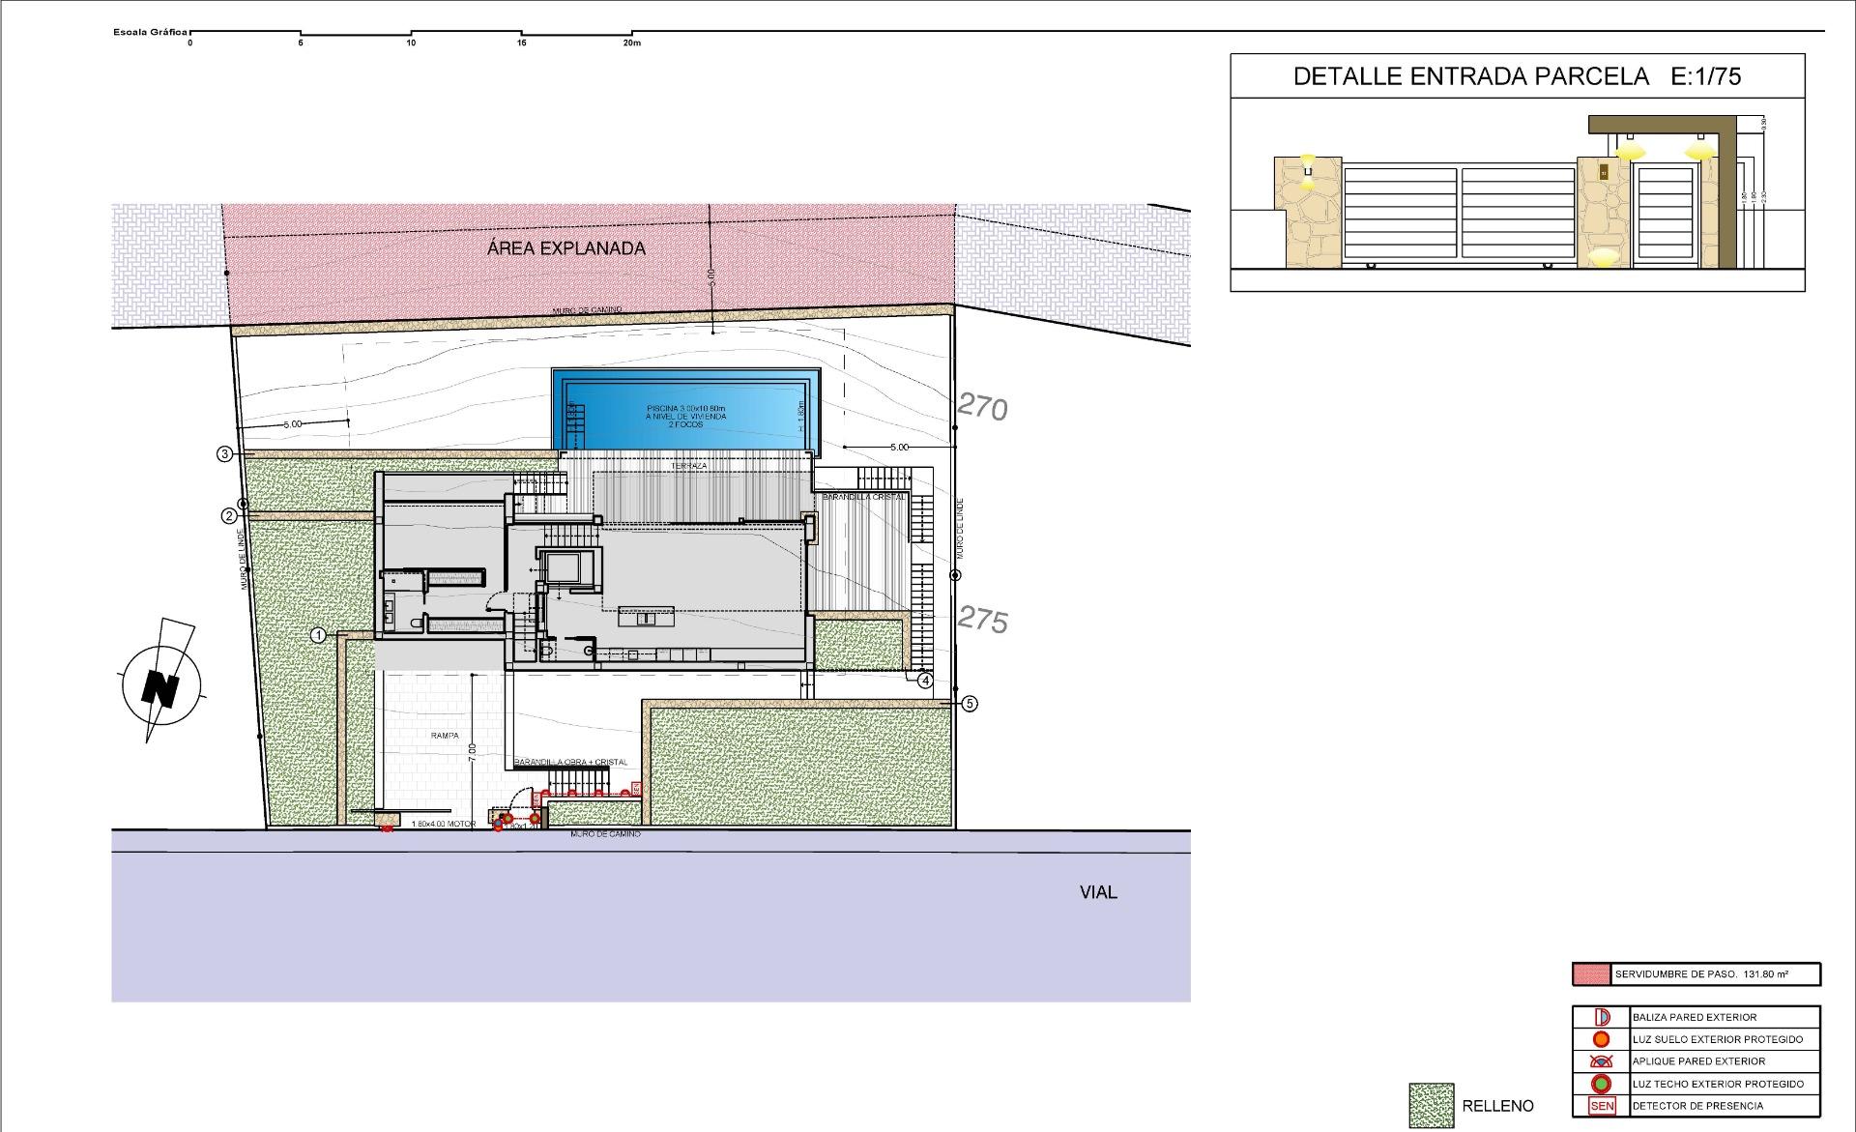1856x1132 pixels.
Task: Click circled marker number 1
Action: pyautogui.click(x=318, y=635)
